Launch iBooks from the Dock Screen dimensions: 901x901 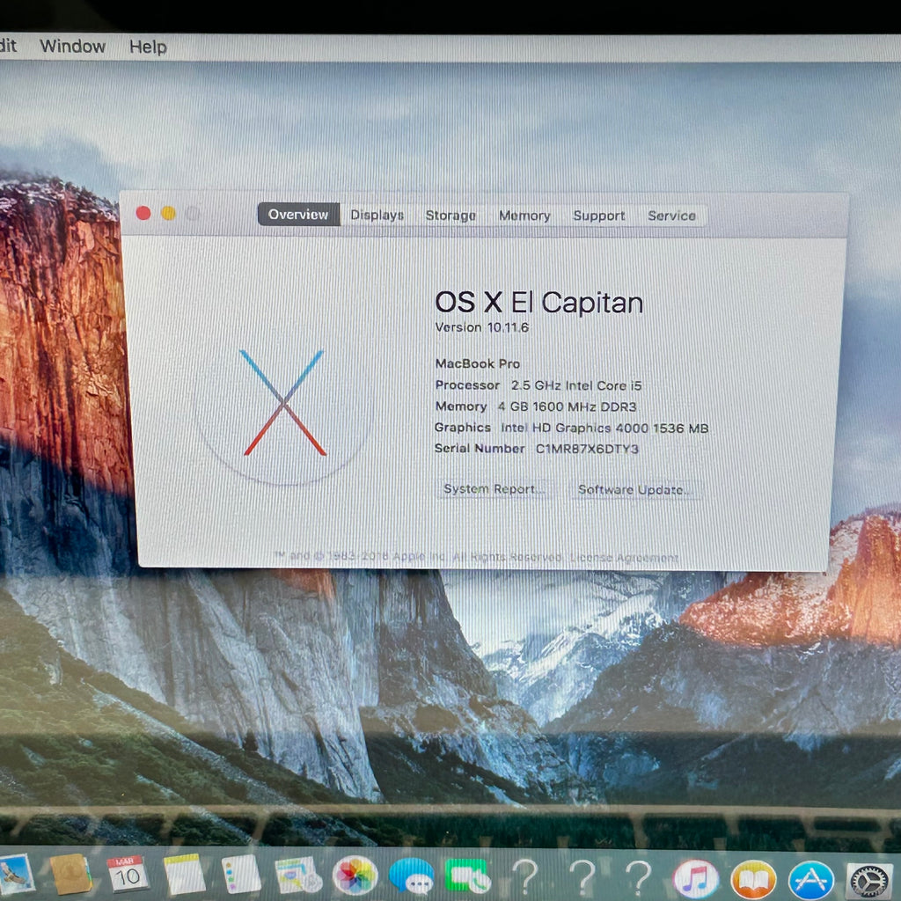(753, 880)
